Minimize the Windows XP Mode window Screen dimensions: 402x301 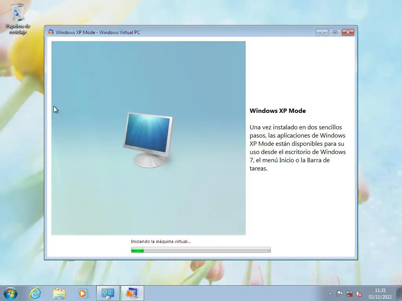[322, 32]
